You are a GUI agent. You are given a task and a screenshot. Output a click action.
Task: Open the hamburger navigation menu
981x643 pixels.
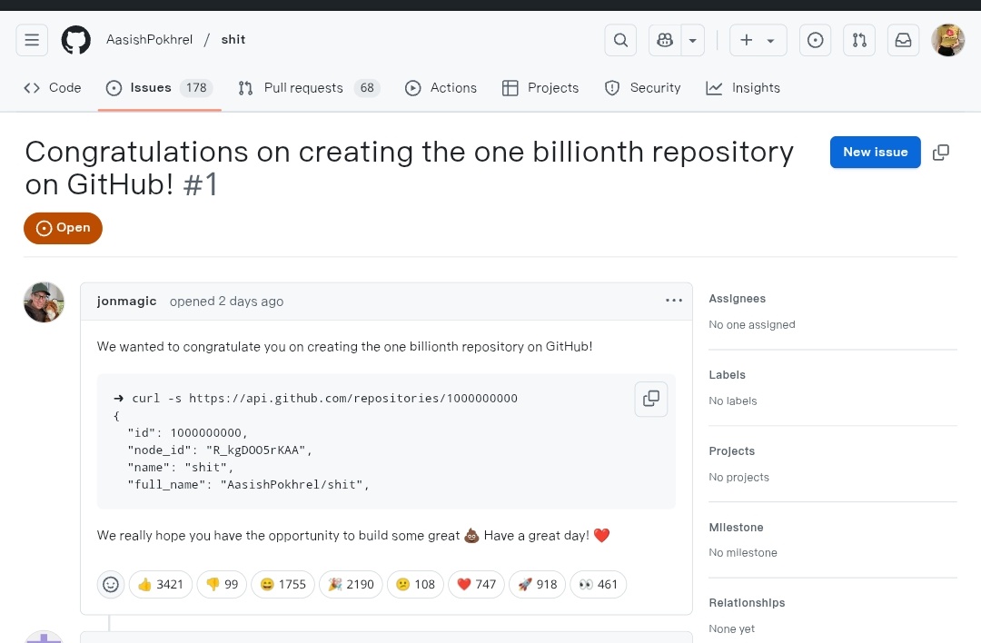(x=32, y=40)
